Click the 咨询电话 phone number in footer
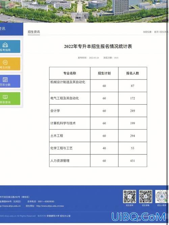The image size is (169, 225). pyautogui.click(x=41, y=202)
